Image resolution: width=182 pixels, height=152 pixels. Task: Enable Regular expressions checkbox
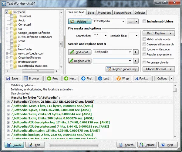click(145, 55)
